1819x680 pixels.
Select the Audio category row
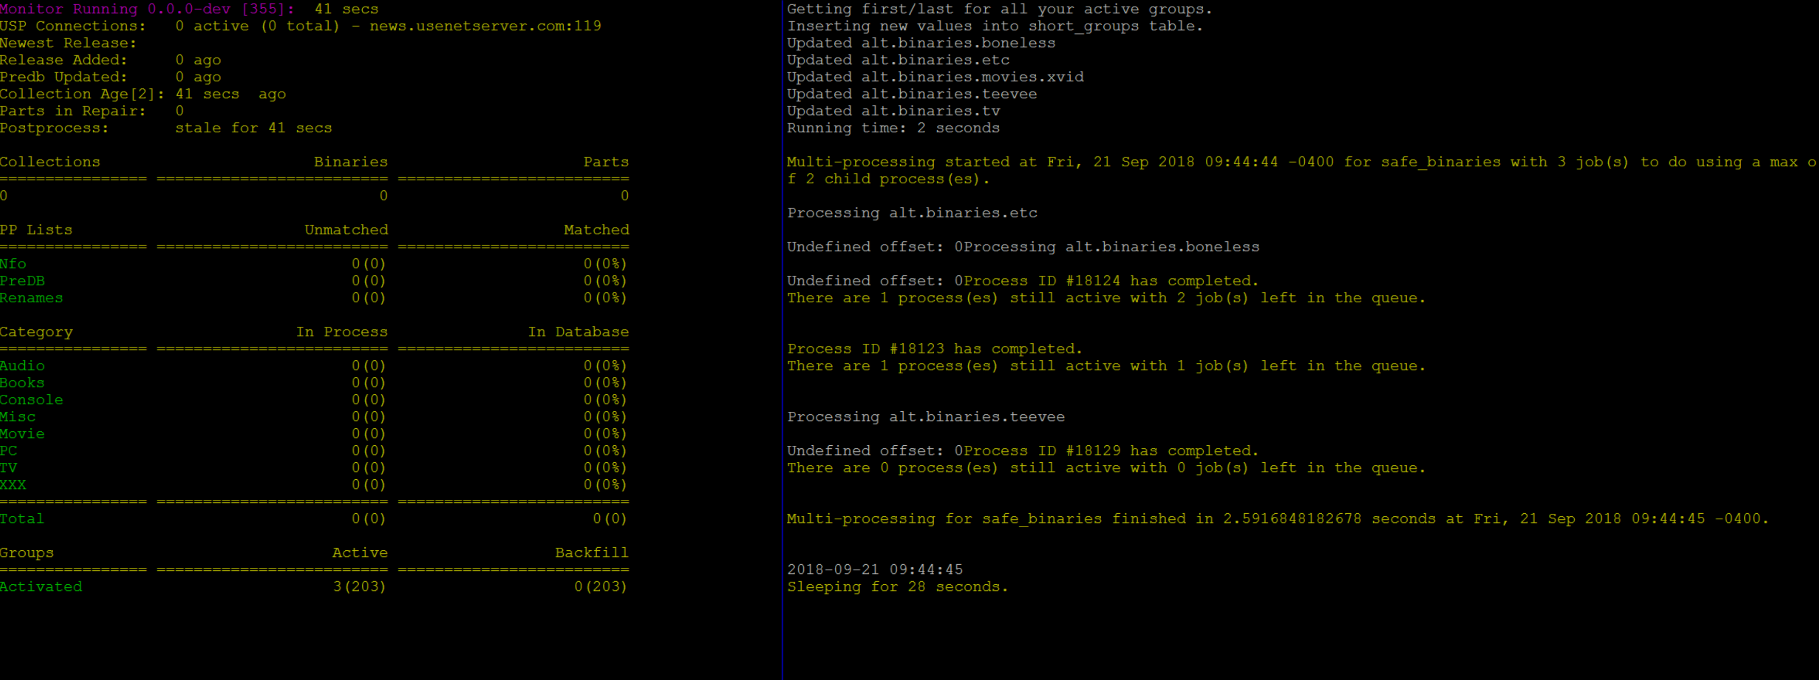[x=23, y=365]
